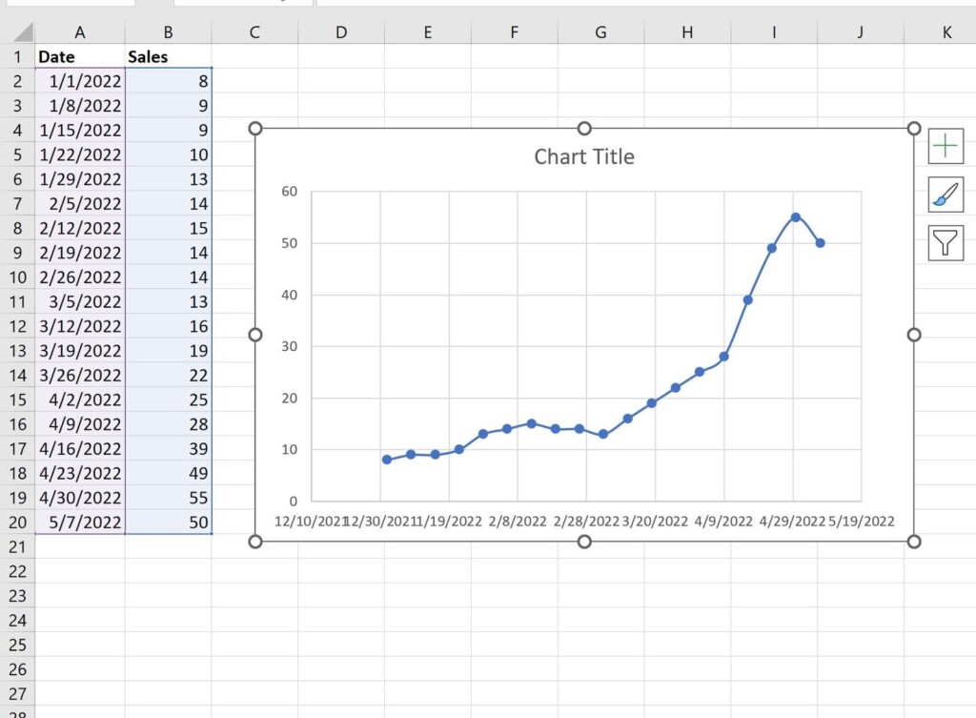The height and width of the screenshot is (718, 976).
Task: Click the Sales header cell
Action: pyautogui.click(x=168, y=56)
